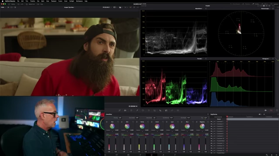Toggle the Red slice on or off
Image resolution: width=279 pixels, height=156 pixels.
coord(106,122)
